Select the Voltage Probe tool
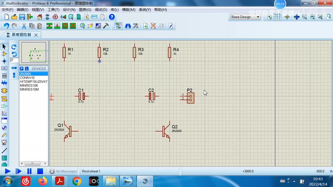This screenshot has width=333, height=187. coord(4,135)
